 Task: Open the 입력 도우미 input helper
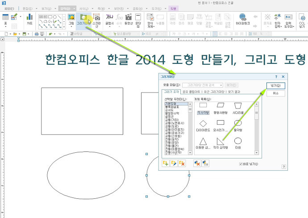pos(288,20)
